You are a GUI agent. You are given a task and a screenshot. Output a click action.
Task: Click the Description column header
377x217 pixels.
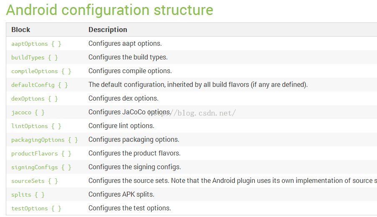point(108,30)
